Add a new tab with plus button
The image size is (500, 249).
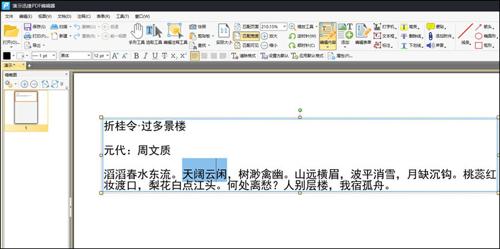29,66
